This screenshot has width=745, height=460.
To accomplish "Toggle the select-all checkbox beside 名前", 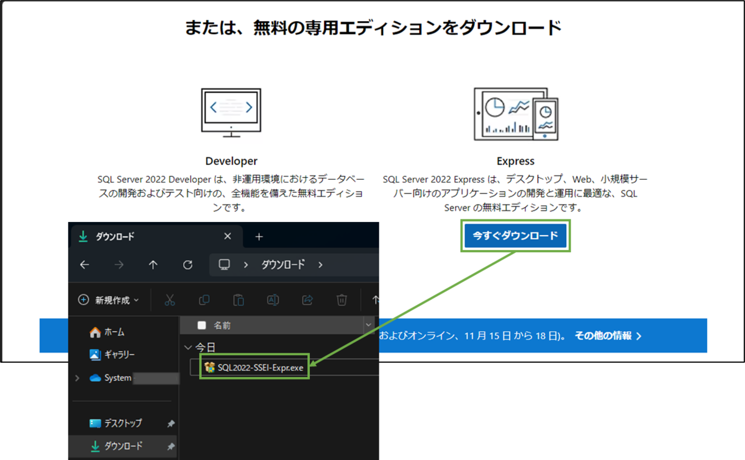I will pyautogui.click(x=202, y=325).
